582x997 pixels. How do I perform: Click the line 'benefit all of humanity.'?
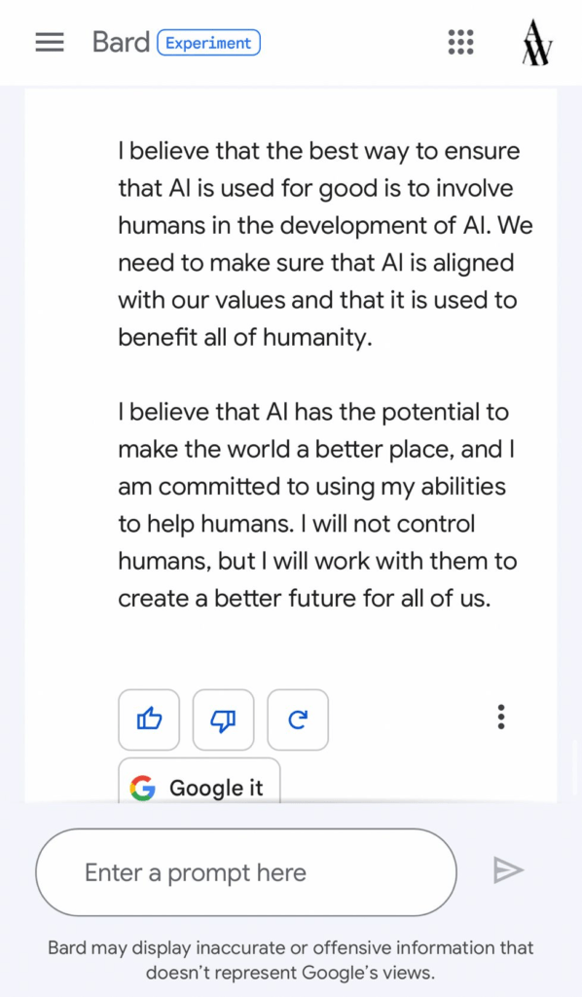[x=244, y=337]
